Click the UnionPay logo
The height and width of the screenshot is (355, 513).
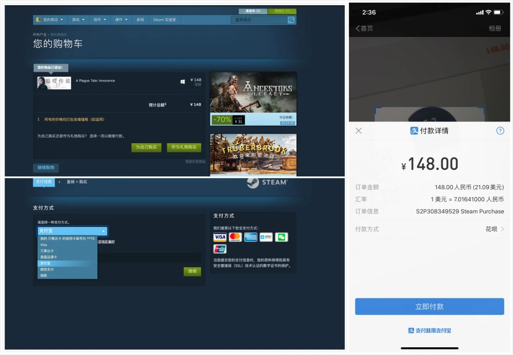click(220, 249)
